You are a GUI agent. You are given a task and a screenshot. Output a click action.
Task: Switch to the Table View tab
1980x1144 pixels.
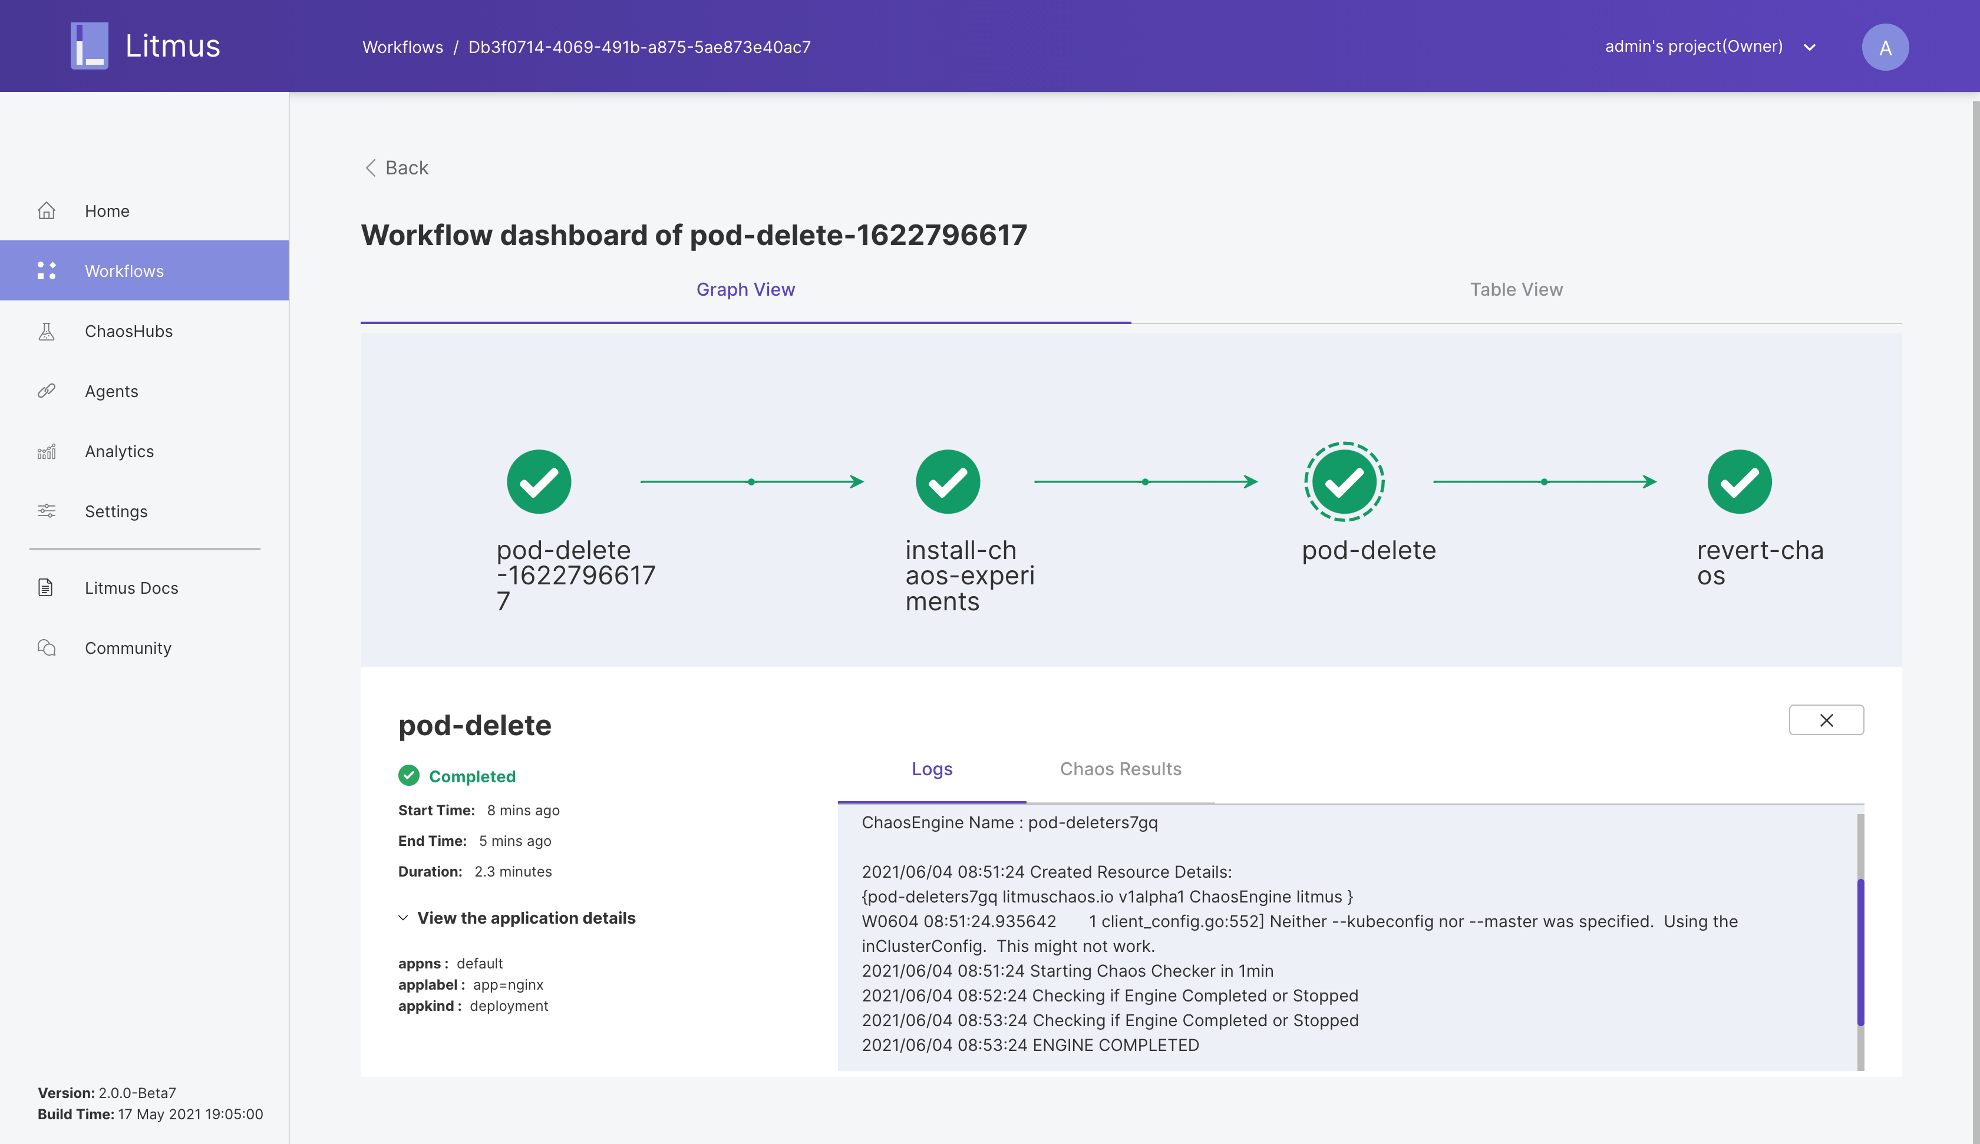click(x=1516, y=289)
